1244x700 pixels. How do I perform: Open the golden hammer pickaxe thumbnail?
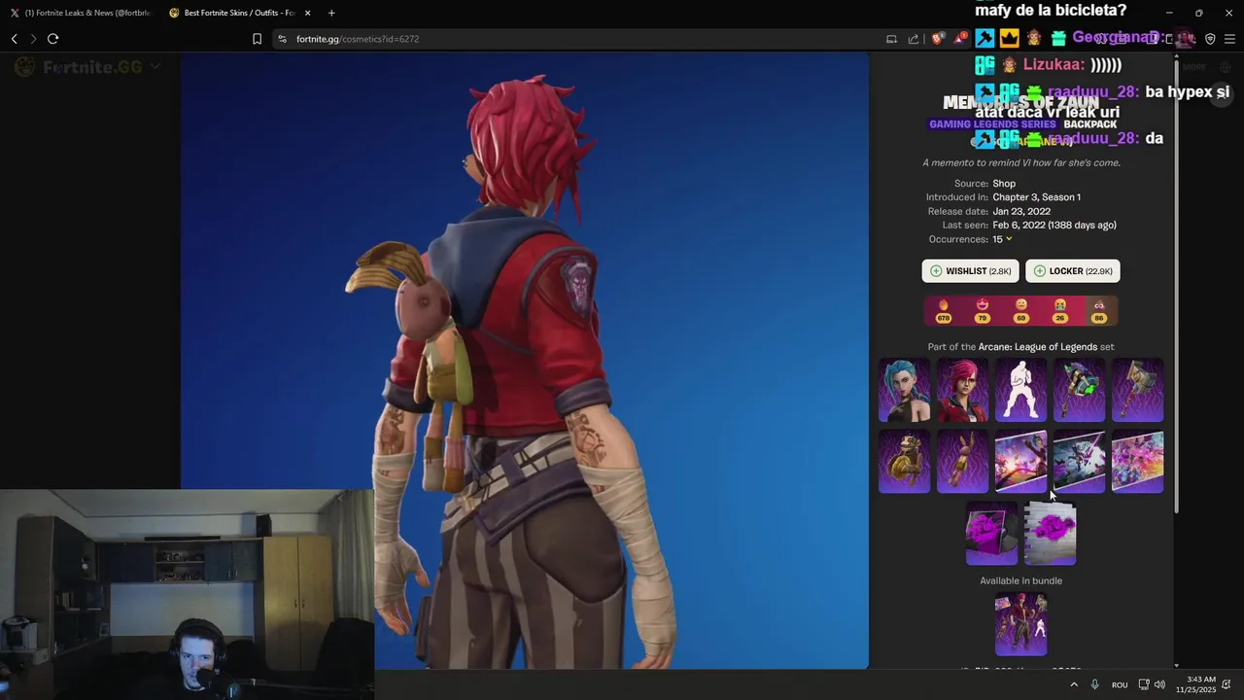coord(1138,390)
